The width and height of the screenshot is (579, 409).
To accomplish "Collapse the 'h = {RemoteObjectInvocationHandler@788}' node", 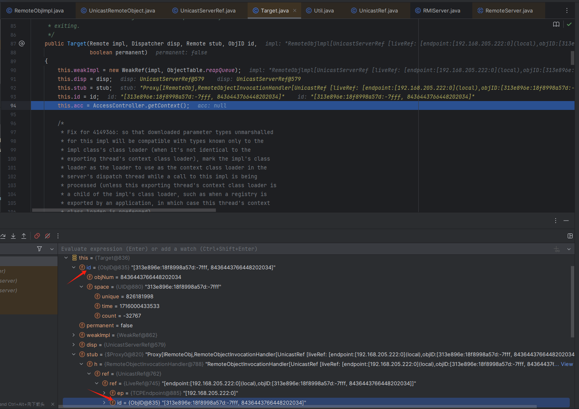I will [x=81, y=364].
